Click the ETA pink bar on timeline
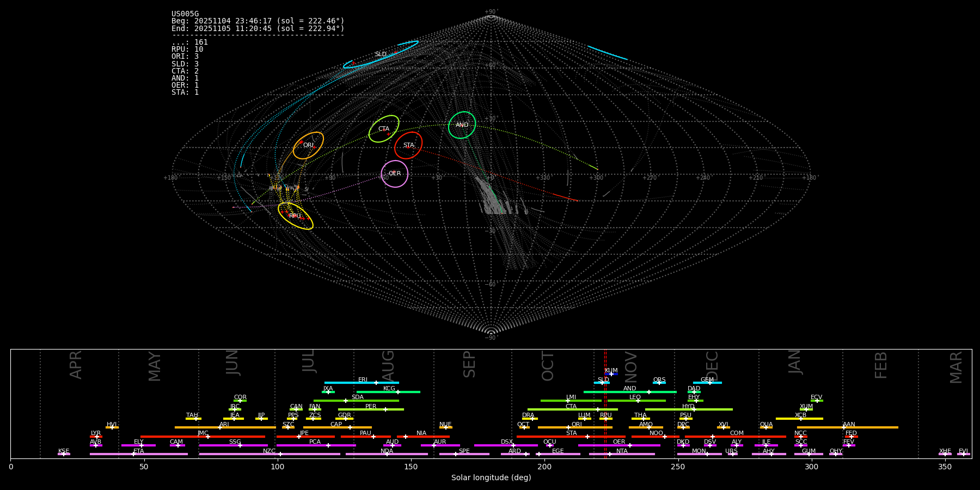 point(139,454)
